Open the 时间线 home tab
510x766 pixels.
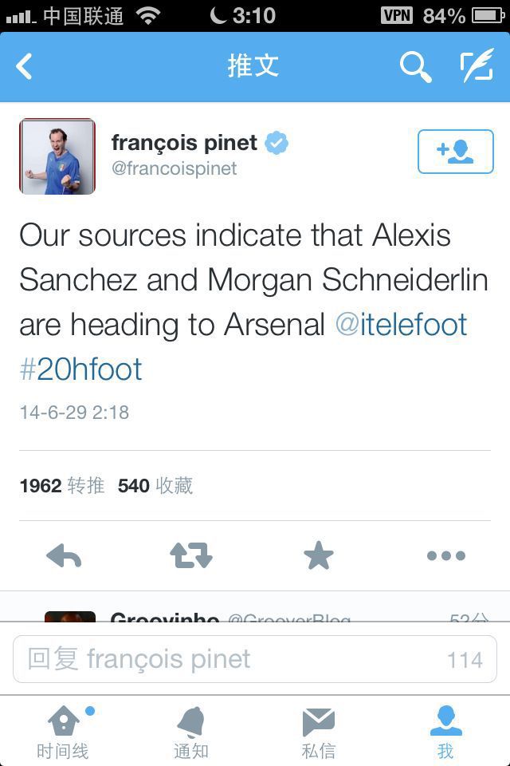[63, 732]
